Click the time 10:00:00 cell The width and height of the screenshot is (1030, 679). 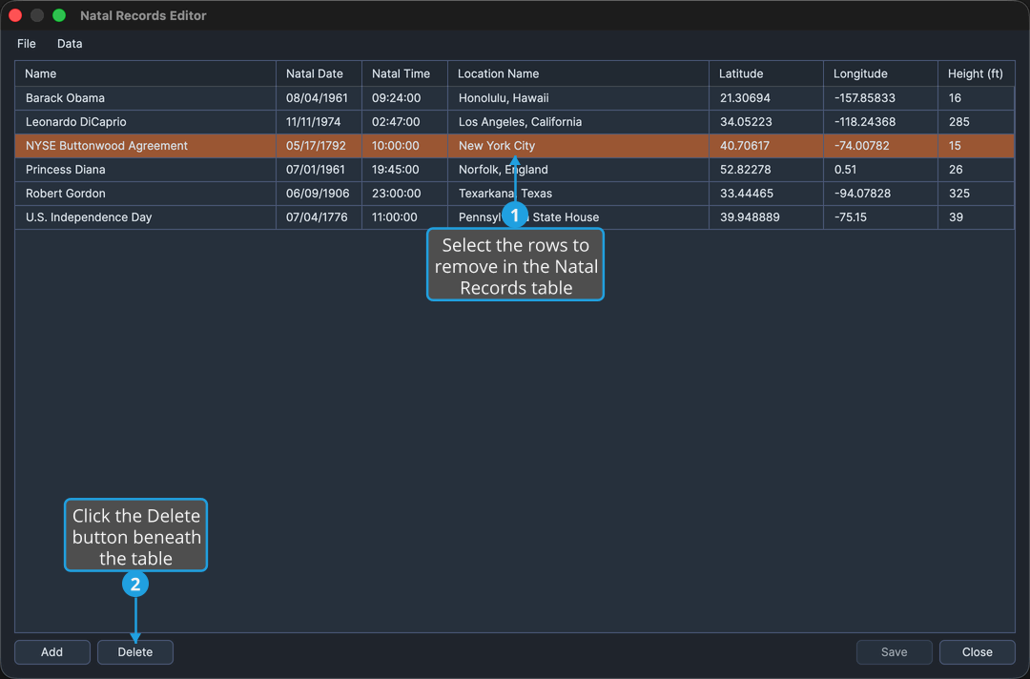tap(404, 146)
